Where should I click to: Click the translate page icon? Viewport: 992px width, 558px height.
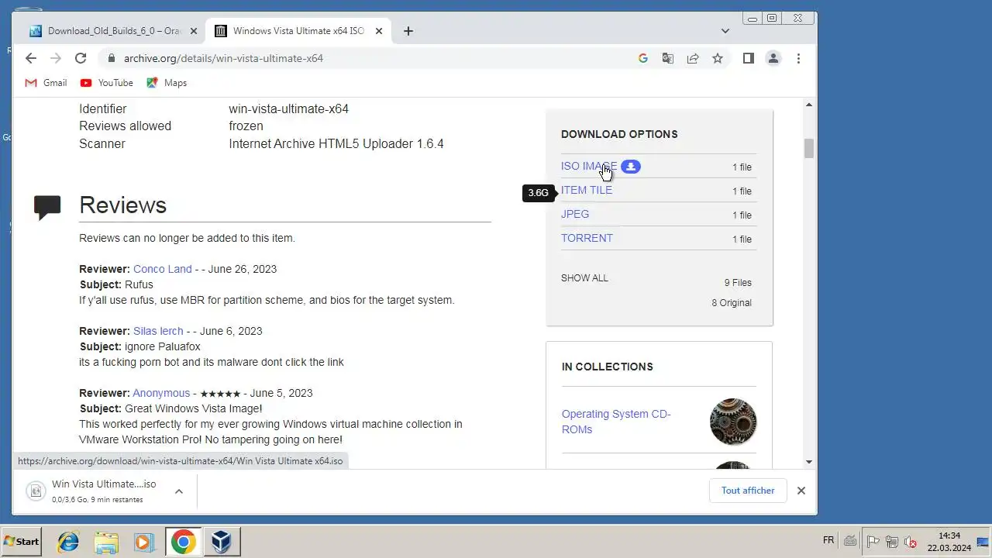pyautogui.click(x=667, y=58)
